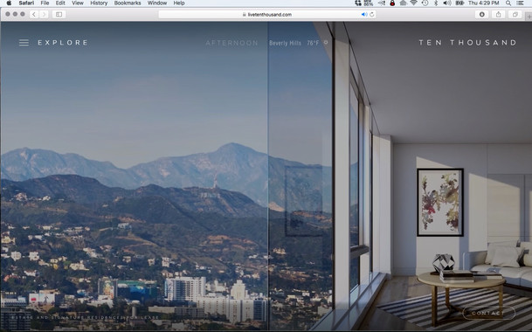
Task: Open the Help menu
Action: [179, 3]
